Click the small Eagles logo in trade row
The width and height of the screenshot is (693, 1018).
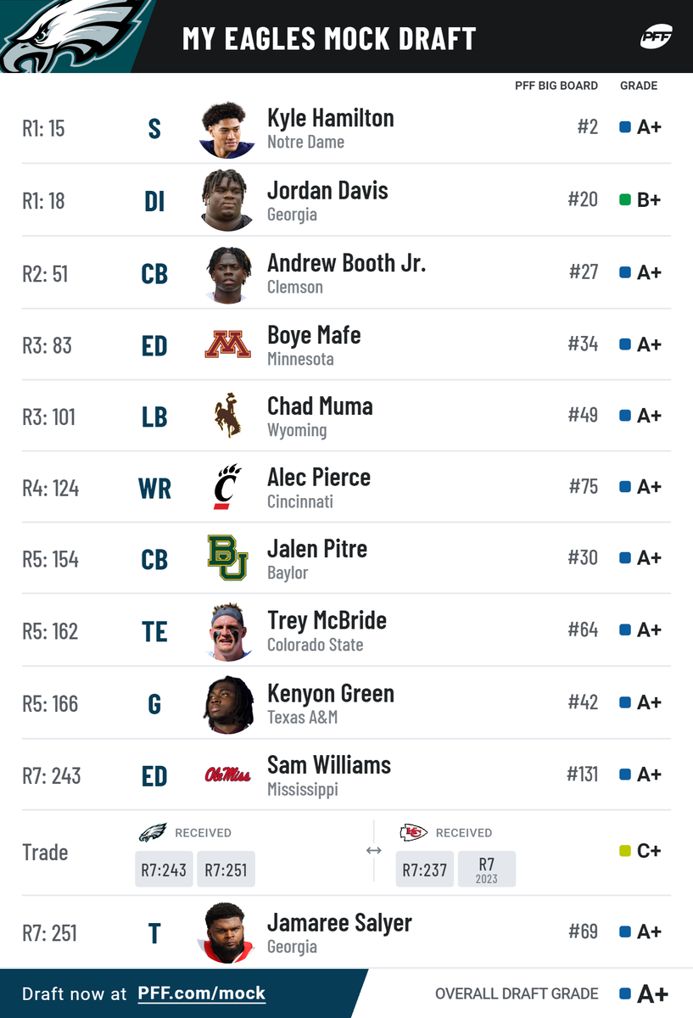point(153,832)
